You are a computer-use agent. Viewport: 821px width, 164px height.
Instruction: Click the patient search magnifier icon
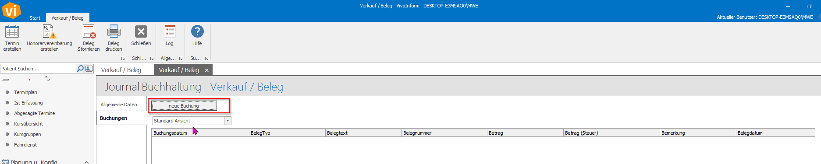point(80,69)
